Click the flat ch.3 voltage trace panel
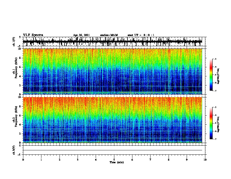This screenshot has width=231, height=179. (x=114, y=150)
